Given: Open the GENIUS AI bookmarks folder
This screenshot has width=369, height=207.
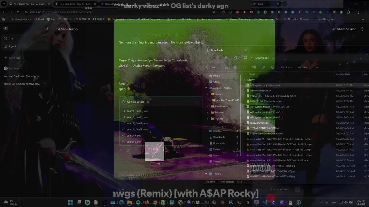Looking at the screenshot, I should tap(82, 19).
